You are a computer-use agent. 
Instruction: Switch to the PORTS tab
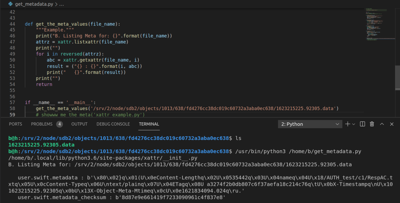(16, 124)
